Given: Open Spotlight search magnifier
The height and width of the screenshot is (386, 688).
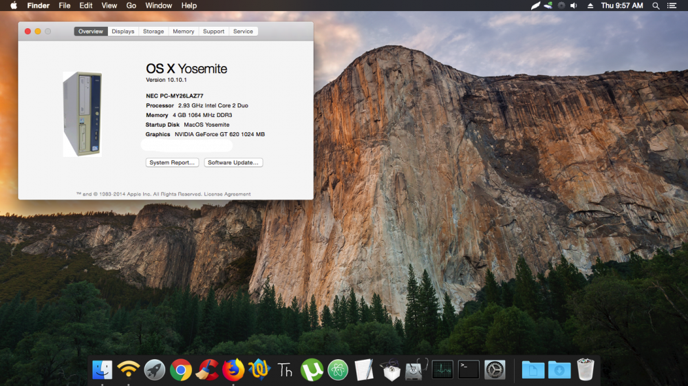Looking at the screenshot, I should [x=656, y=6].
